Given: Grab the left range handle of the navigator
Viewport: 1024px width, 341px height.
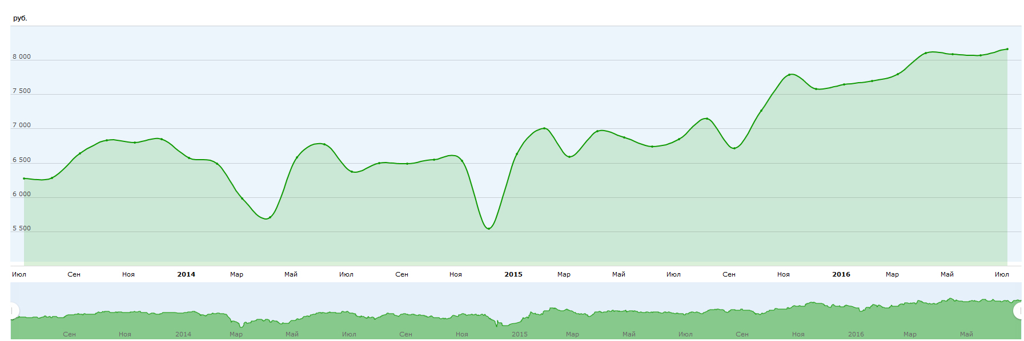Looking at the screenshot, I should tap(13, 311).
